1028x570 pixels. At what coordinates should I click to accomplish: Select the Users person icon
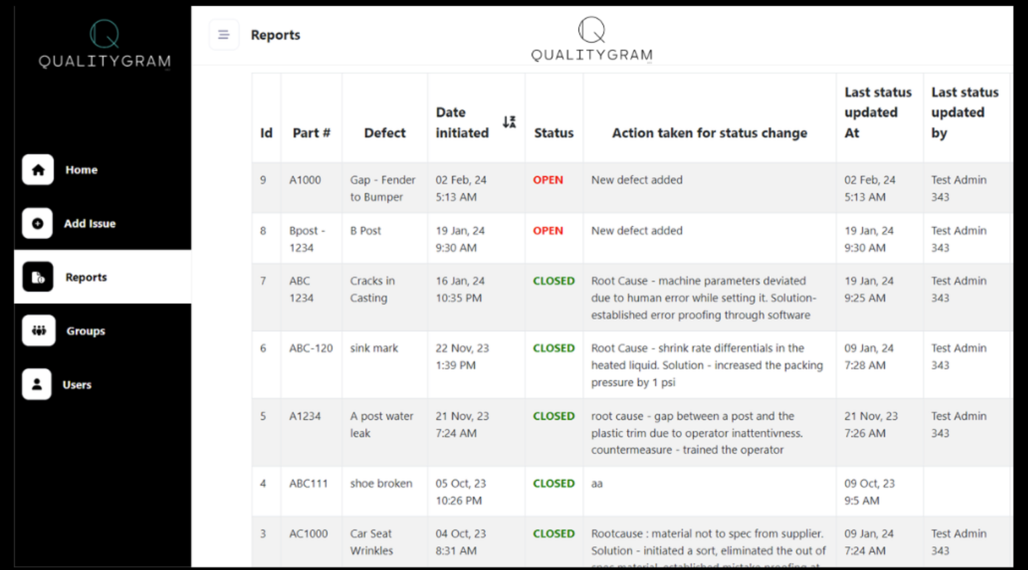click(37, 384)
